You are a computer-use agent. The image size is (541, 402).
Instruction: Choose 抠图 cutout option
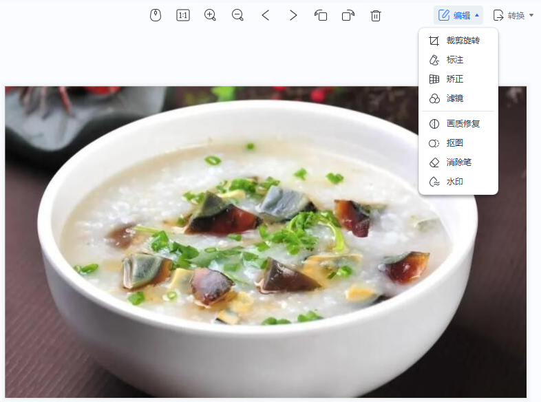[458, 143]
